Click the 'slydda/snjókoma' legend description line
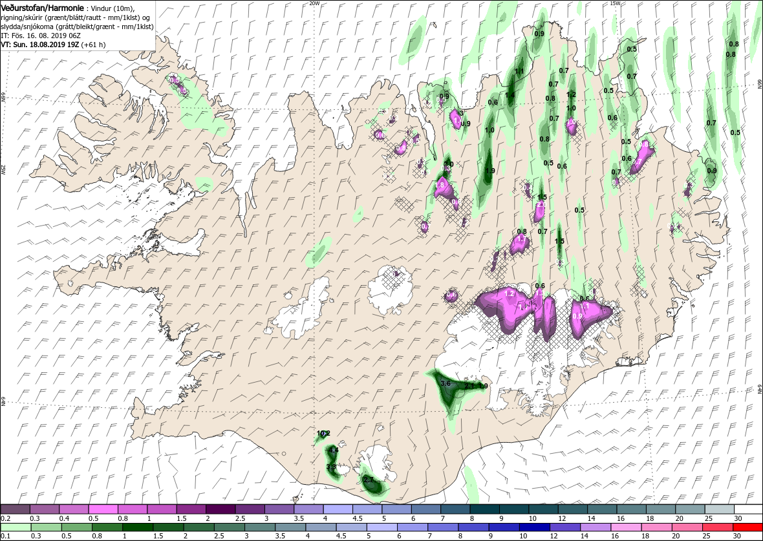This screenshot has width=763, height=541. (x=77, y=27)
